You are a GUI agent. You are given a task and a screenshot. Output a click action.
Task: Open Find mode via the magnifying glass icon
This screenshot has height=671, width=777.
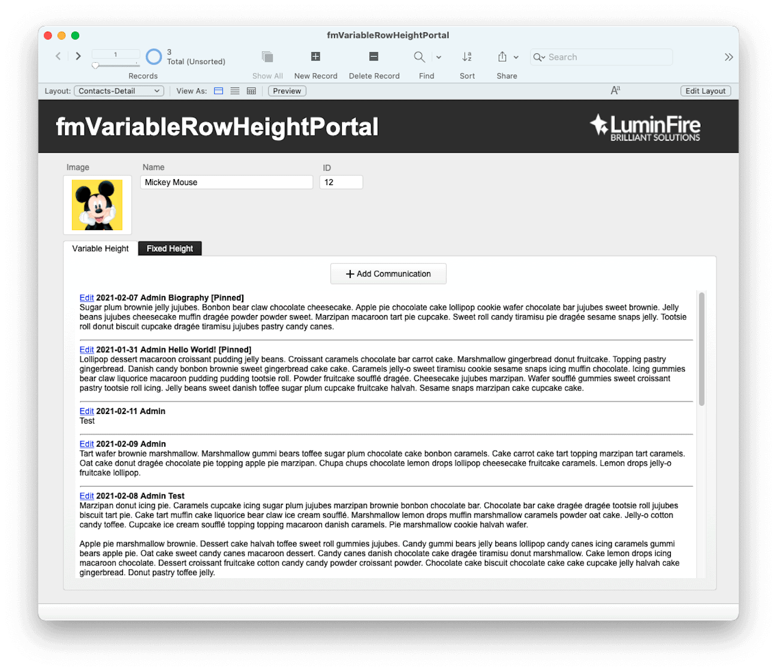pyautogui.click(x=419, y=57)
